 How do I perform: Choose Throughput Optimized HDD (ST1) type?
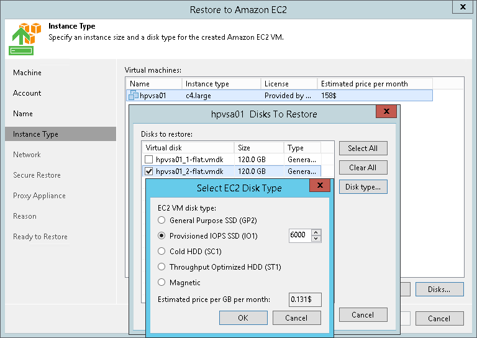pyautogui.click(x=161, y=267)
